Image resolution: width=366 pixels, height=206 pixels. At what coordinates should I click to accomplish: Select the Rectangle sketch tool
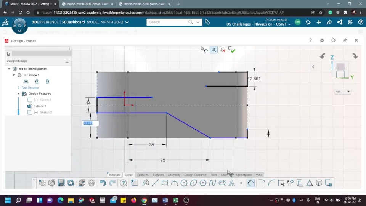[x=165, y=183]
